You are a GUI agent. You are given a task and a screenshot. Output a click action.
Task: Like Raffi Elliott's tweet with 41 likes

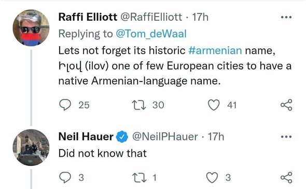coord(214,105)
